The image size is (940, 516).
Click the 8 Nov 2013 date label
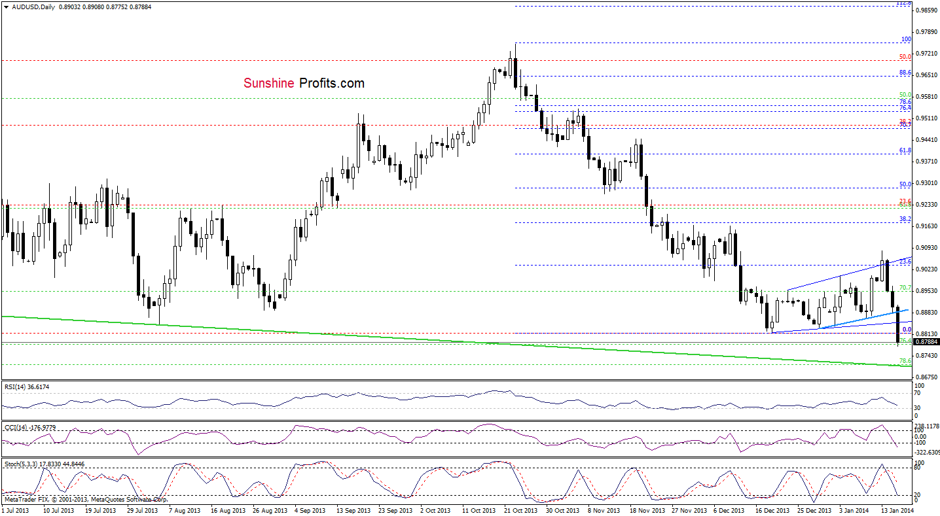point(603,509)
